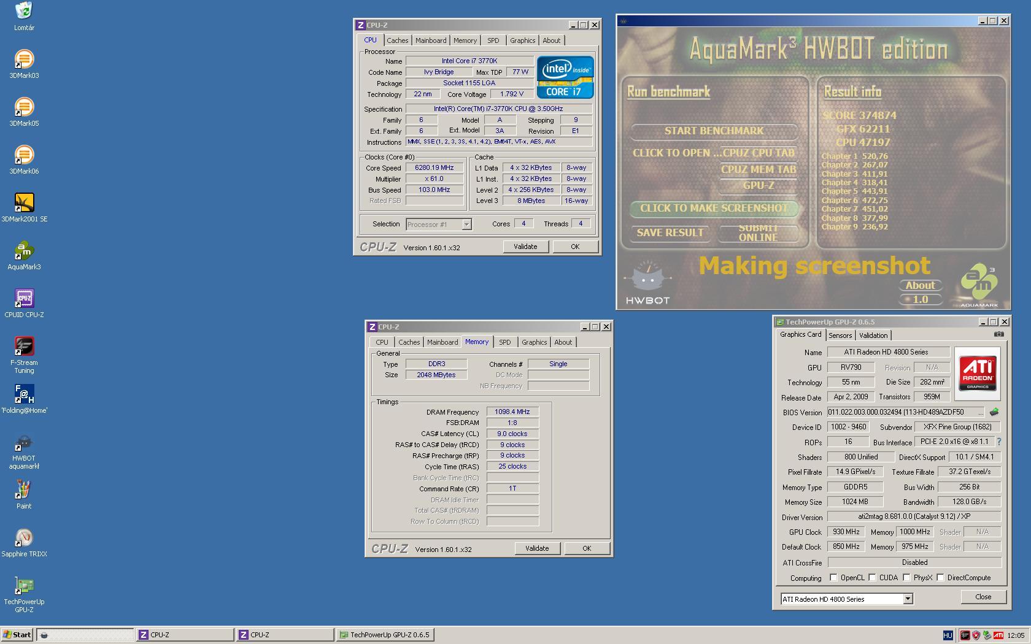Screen dimensions: 1031x644
Task: Click the BIOS Version field in GPU-Z
Action: click(905, 412)
